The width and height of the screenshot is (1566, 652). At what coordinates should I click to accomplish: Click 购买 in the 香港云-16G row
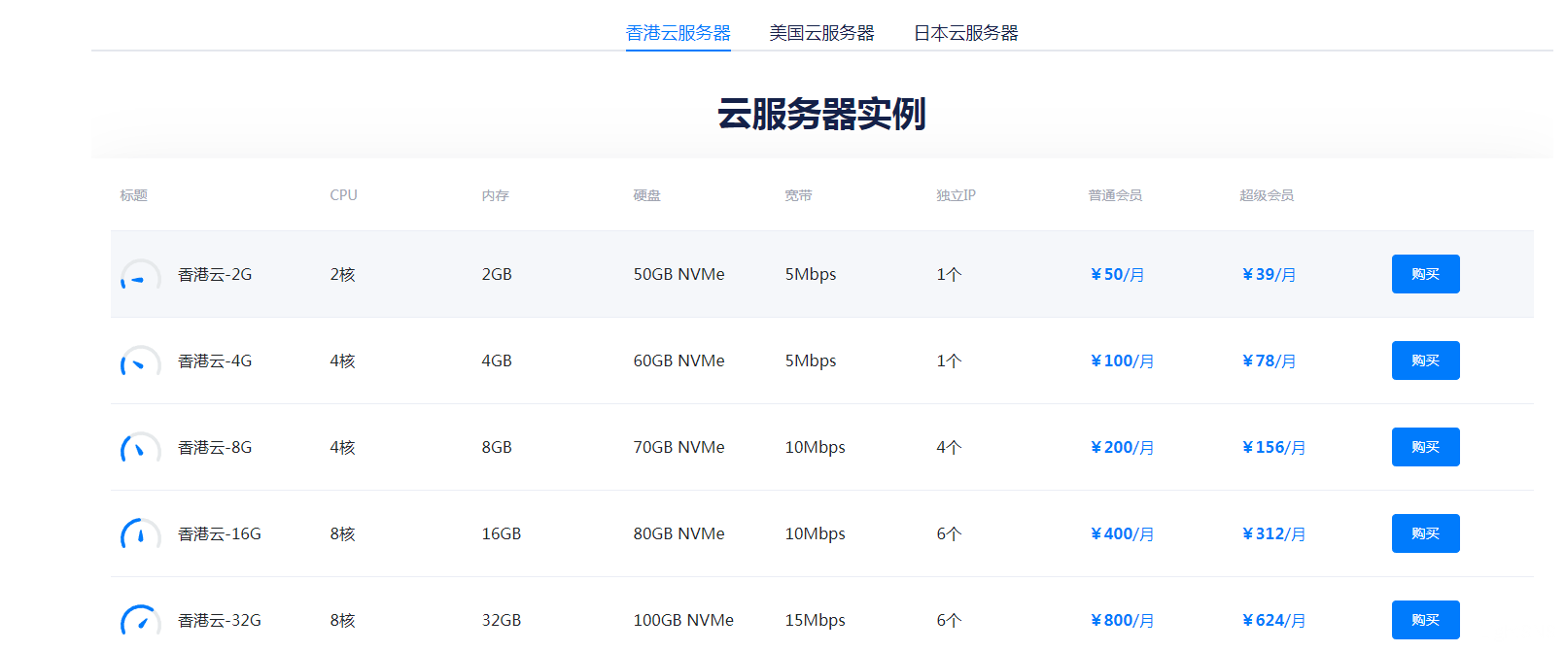tap(1426, 533)
